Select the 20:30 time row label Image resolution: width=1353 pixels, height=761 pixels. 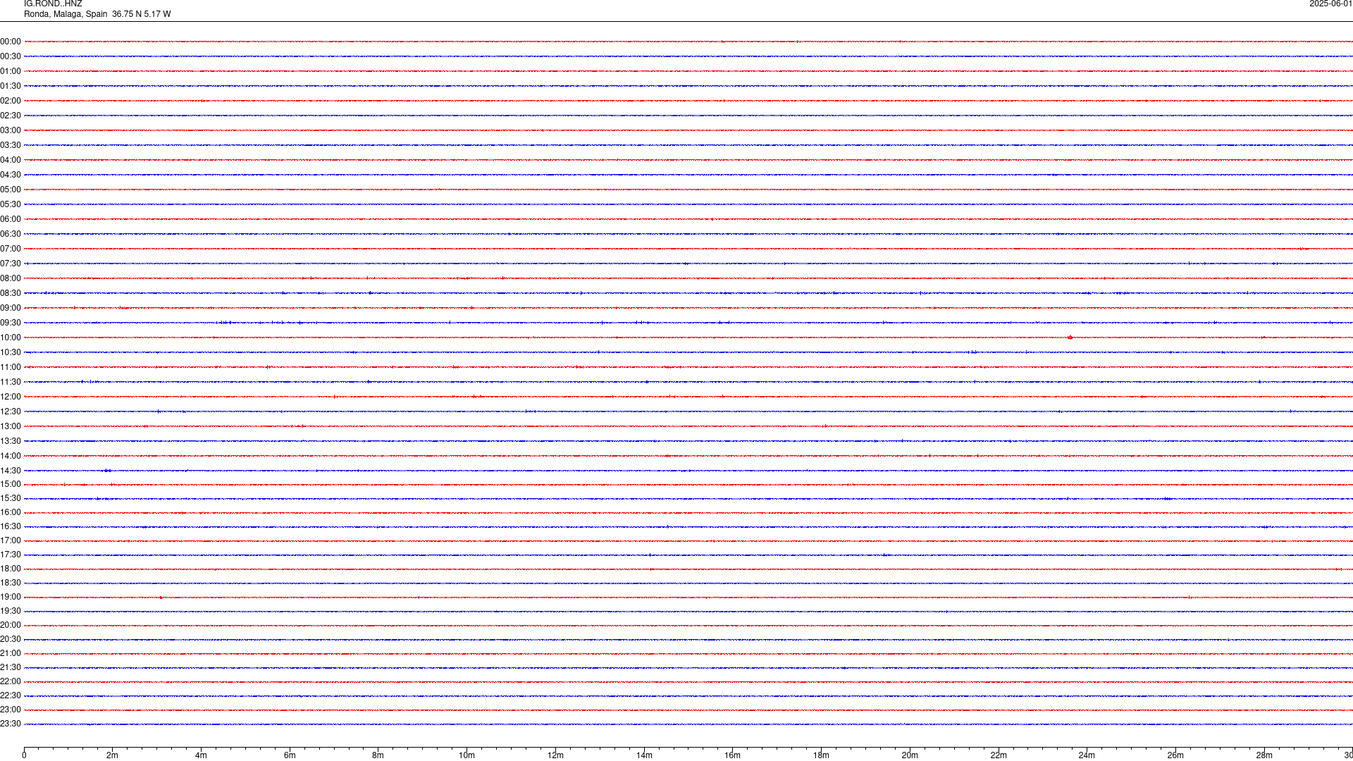[x=11, y=639]
